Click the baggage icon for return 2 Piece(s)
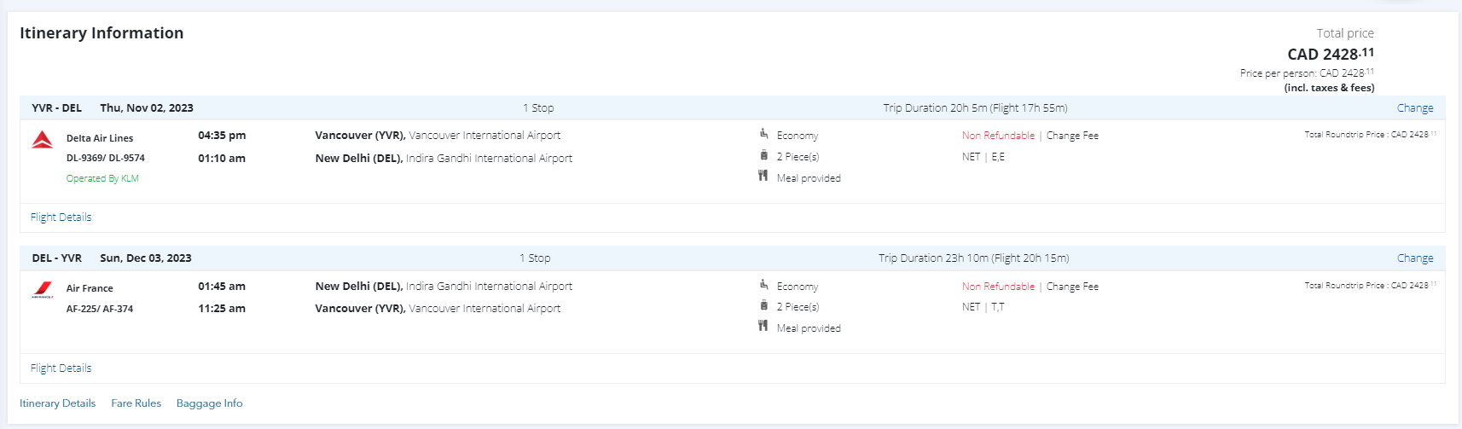The width and height of the screenshot is (1462, 429). (x=763, y=305)
